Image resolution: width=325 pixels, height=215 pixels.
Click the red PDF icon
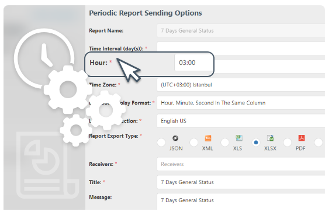[x=302, y=138]
